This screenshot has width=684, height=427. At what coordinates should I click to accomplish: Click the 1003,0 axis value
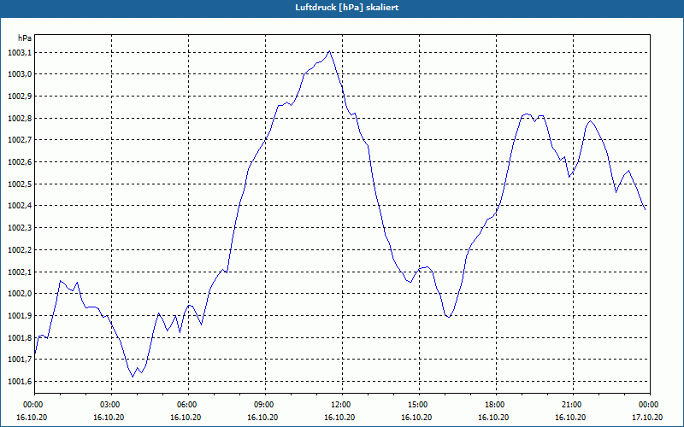click(x=20, y=74)
